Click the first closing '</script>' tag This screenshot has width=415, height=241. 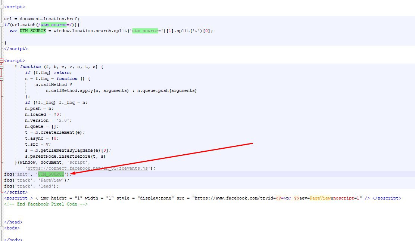(16, 49)
